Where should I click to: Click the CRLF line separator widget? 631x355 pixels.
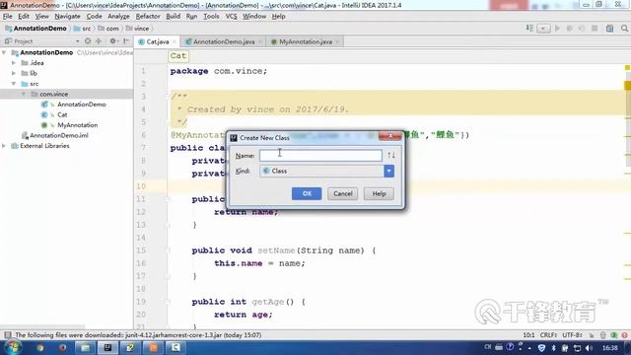click(548, 335)
